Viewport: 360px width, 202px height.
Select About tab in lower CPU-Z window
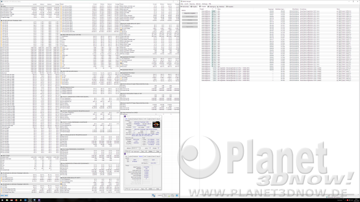coord(158,156)
